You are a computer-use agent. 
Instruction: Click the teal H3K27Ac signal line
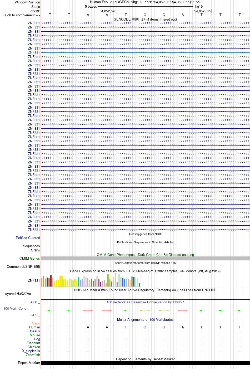(231, 299)
